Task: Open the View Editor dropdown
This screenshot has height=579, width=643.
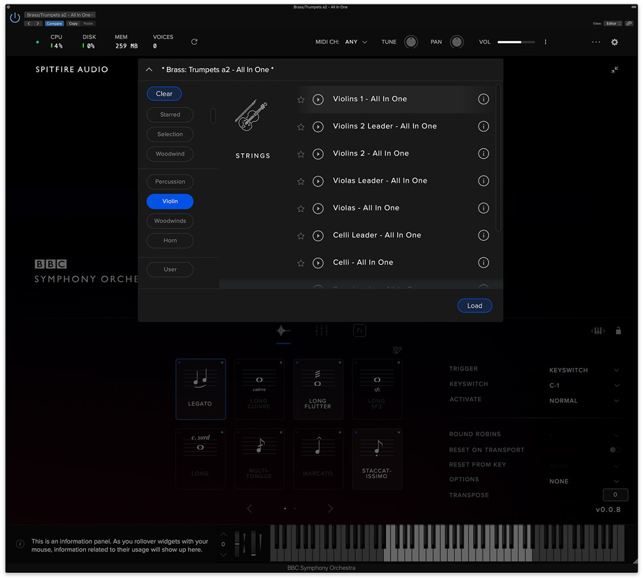Action: 613,23
